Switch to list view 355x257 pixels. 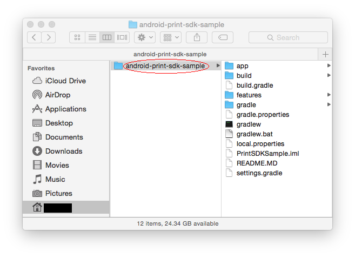[x=92, y=37]
